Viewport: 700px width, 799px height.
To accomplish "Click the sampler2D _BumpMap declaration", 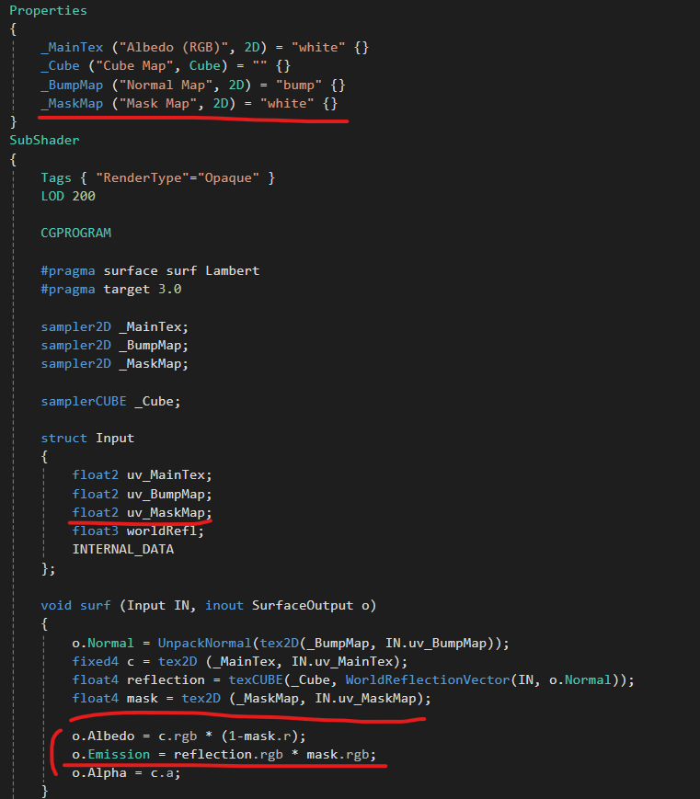I will tap(115, 345).
